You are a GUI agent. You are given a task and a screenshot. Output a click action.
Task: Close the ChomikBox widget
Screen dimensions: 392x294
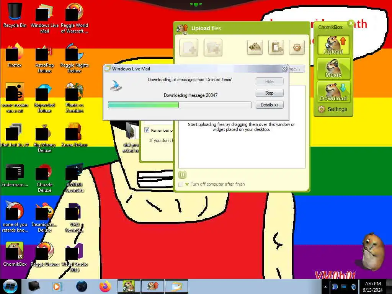[x=351, y=23]
